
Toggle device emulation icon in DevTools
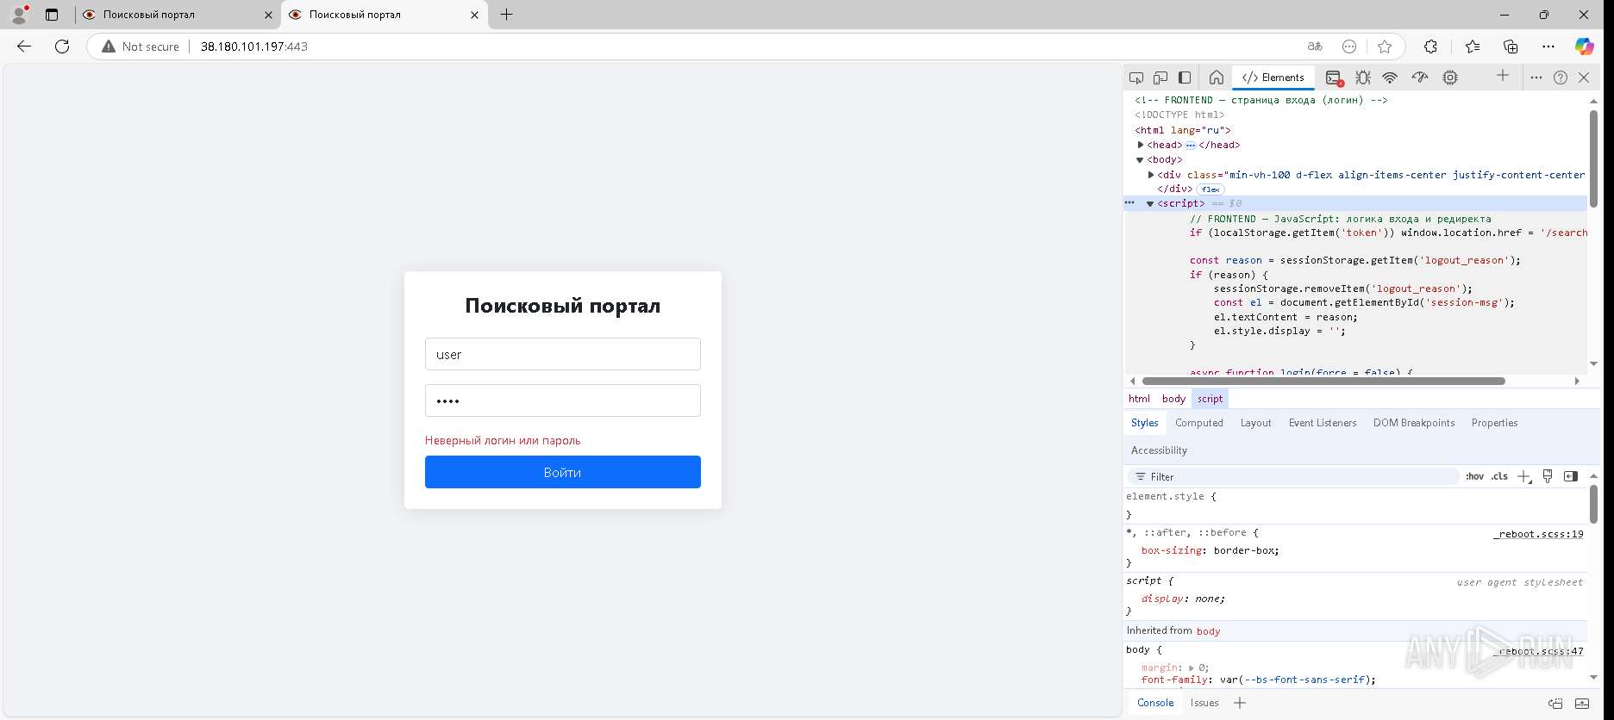[x=1160, y=78]
